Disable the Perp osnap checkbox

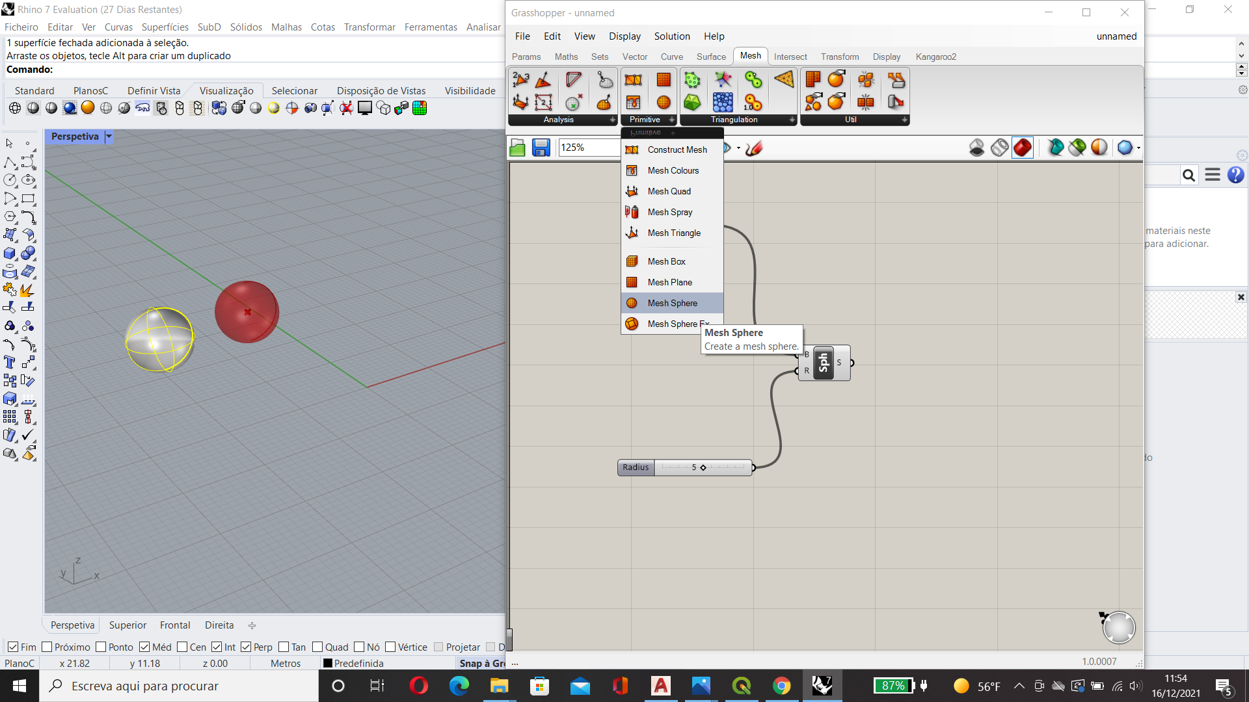click(246, 647)
